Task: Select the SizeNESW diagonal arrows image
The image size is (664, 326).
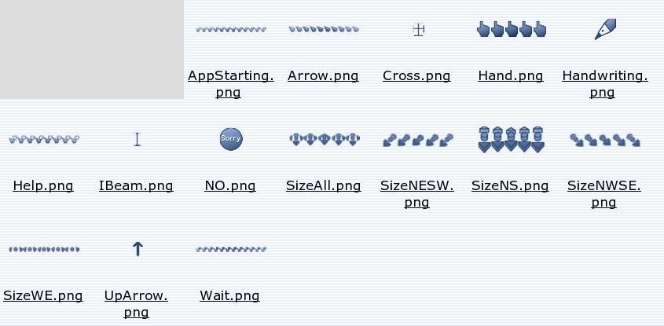Action: click(418, 140)
